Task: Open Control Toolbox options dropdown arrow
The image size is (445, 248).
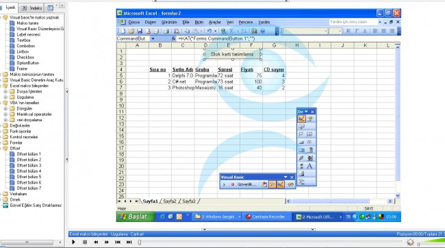Action: (306, 112)
